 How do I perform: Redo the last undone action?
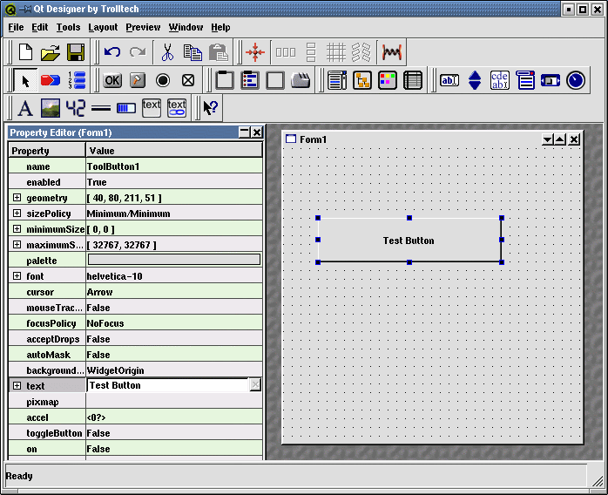[x=138, y=52]
